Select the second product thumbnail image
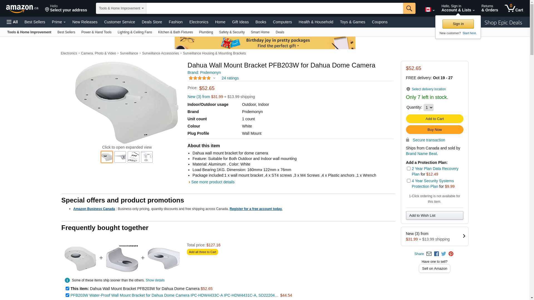The width and height of the screenshot is (534, 300). pos(120,157)
